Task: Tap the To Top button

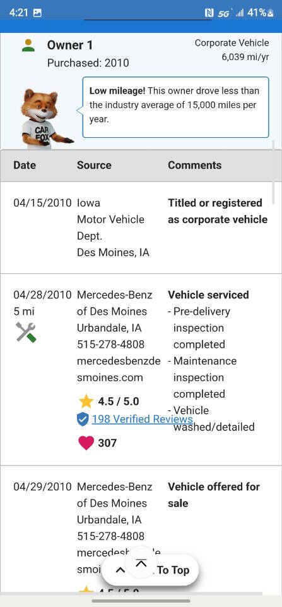Action: pyautogui.click(x=173, y=570)
